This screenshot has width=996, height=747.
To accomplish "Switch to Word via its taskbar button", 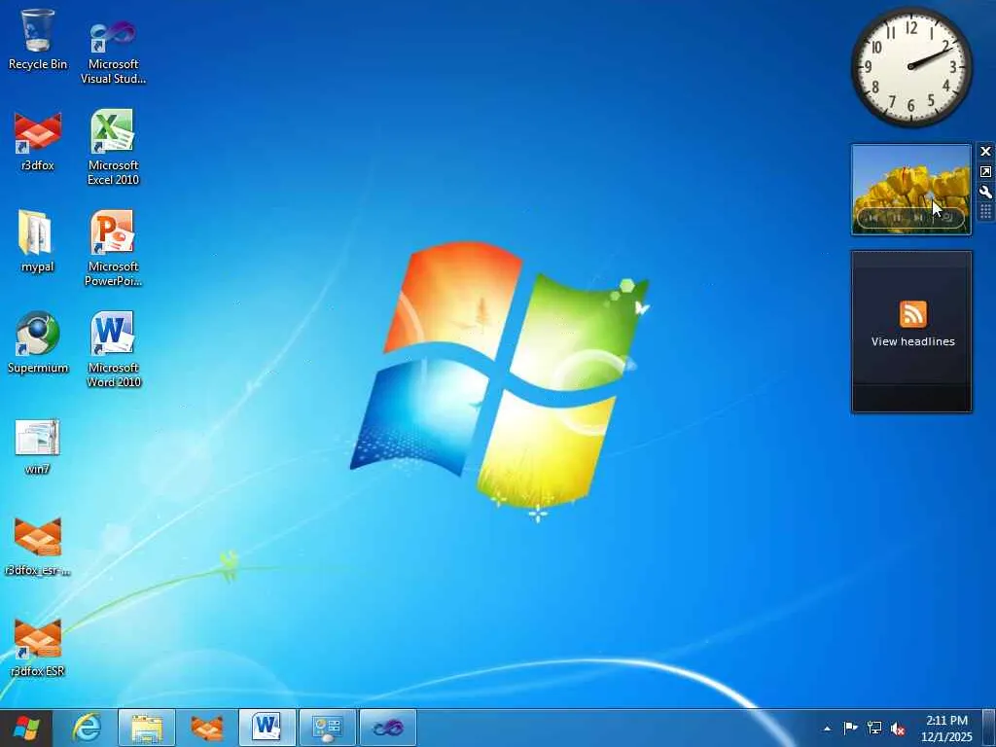I will [x=267, y=728].
